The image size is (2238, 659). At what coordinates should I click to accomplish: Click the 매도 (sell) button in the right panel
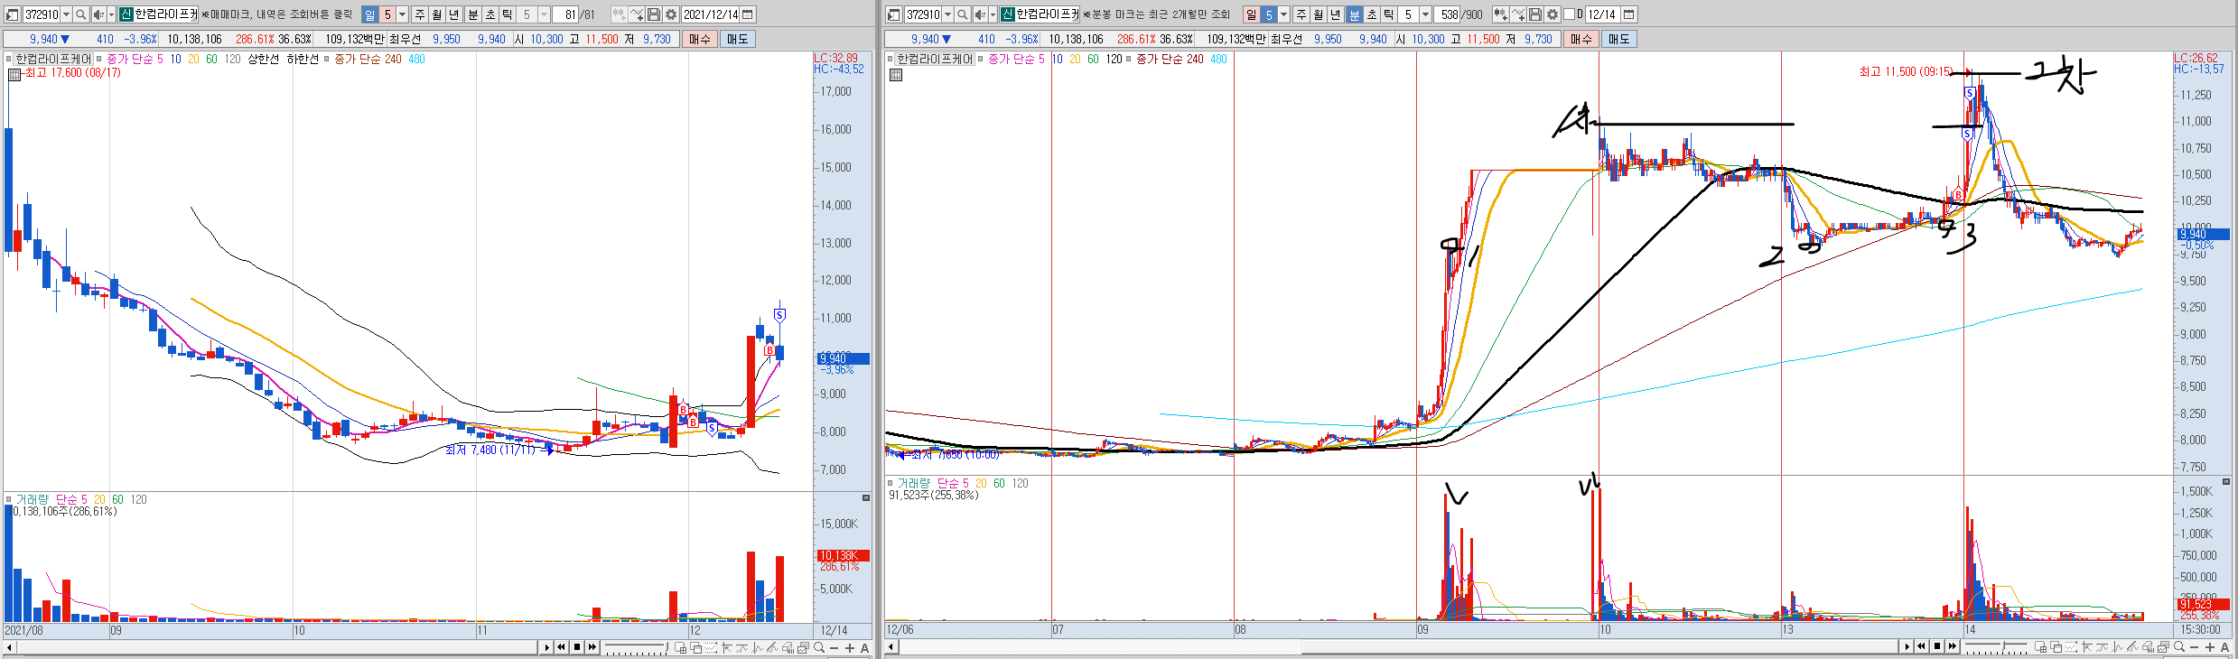coord(1618,39)
